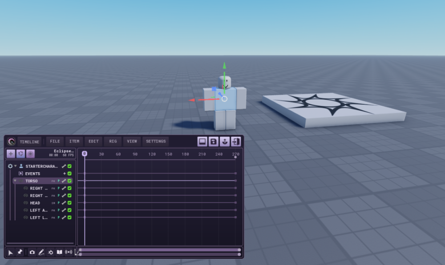Add an event with the Events plus
Image resolution: width=445 pixels, height=265 pixels.
click(x=65, y=174)
